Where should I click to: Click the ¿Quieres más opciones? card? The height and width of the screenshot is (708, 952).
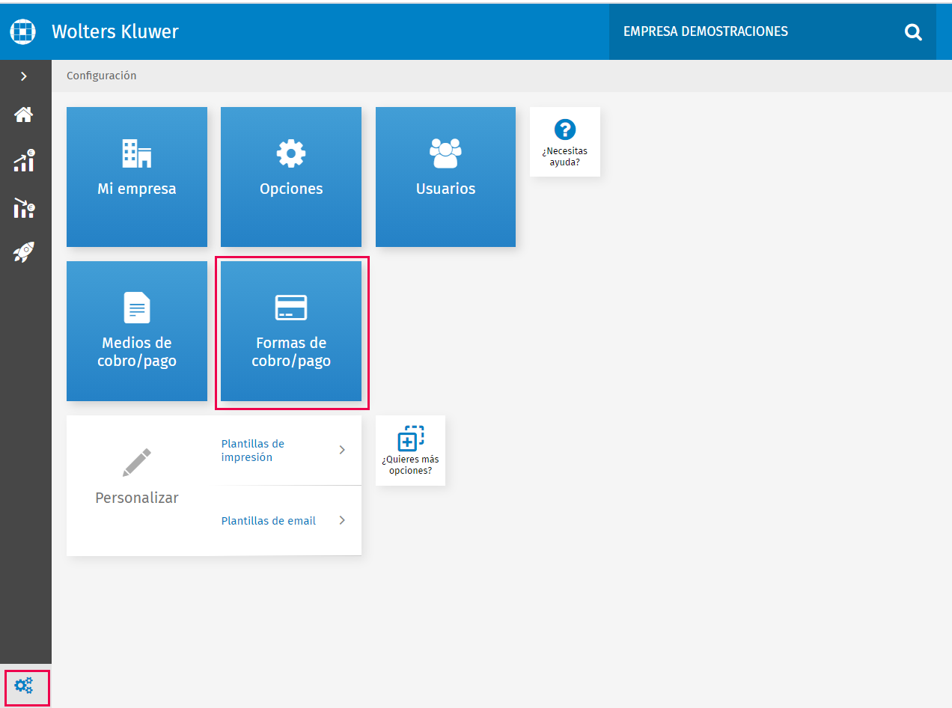pos(410,451)
